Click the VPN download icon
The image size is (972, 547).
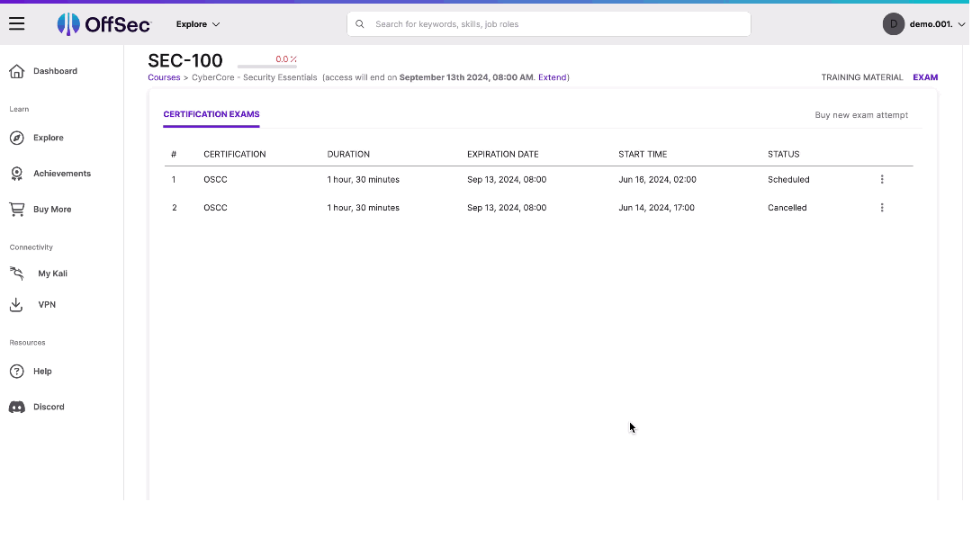(x=16, y=304)
